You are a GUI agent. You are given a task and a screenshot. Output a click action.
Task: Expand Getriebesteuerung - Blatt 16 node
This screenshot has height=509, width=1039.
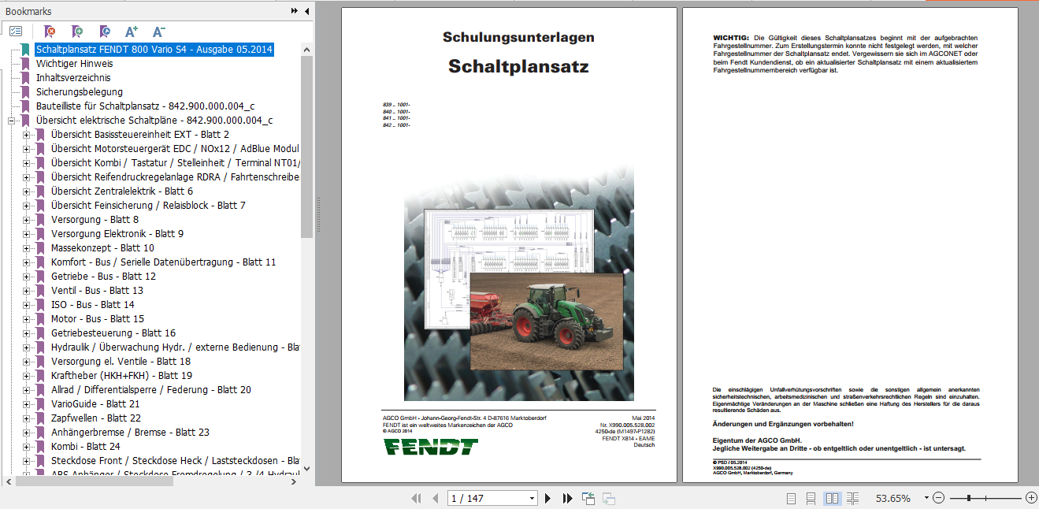tap(26, 333)
